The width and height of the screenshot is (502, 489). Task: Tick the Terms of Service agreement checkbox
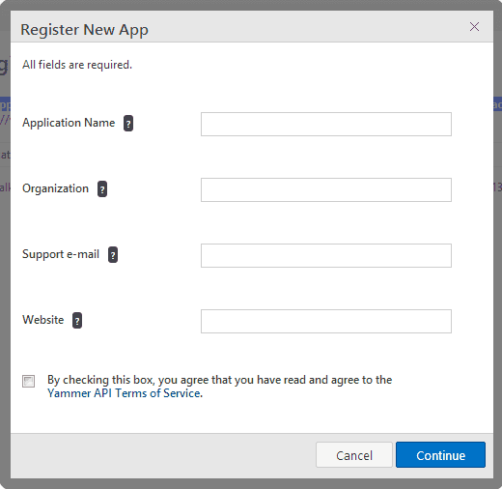(28, 381)
